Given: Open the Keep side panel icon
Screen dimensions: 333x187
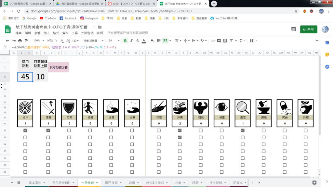Looking at the screenshot, I should coord(327,55).
